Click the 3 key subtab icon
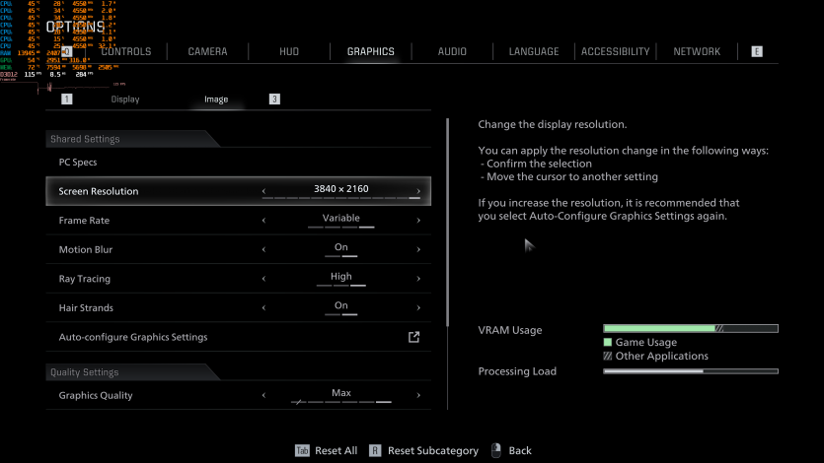The height and width of the screenshot is (463, 824). (274, 99)
